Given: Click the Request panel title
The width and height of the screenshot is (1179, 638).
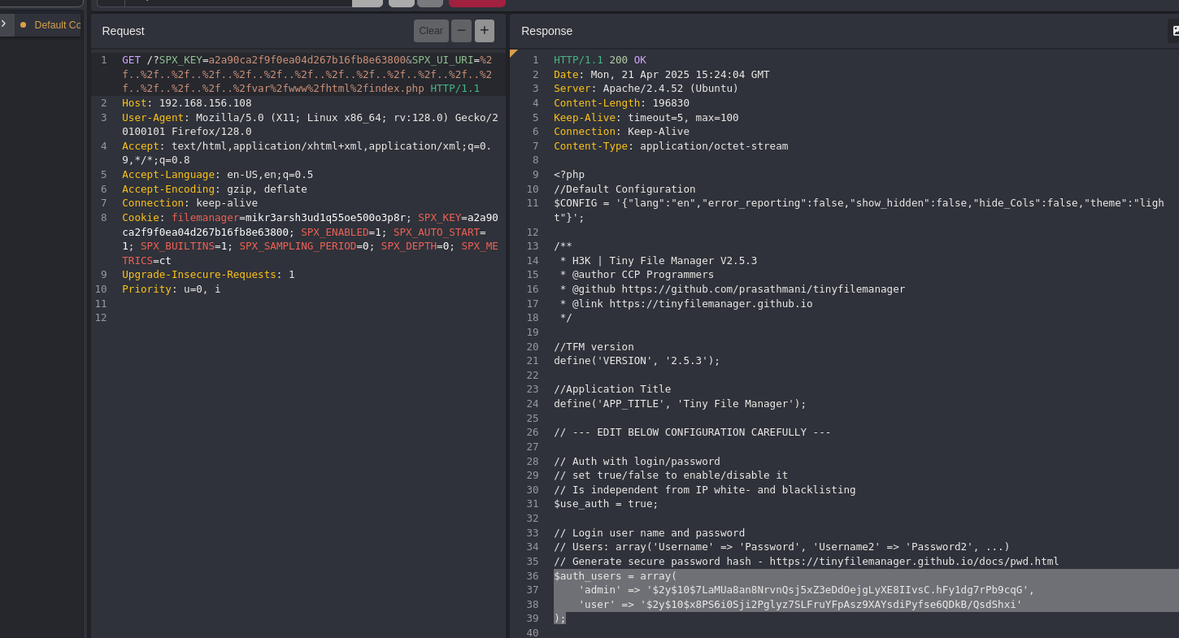Looking at the screenshot, I should coord(123,31).
